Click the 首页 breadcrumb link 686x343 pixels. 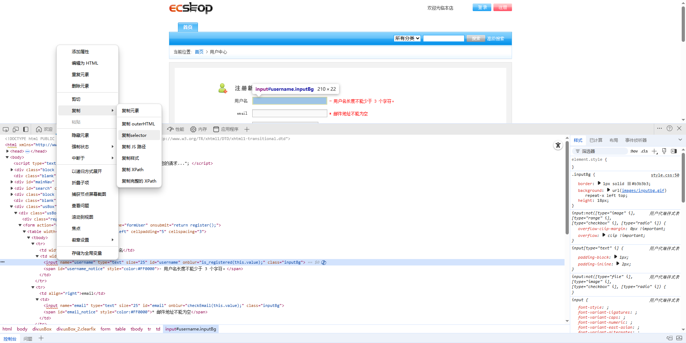click(x=199, y=52)
